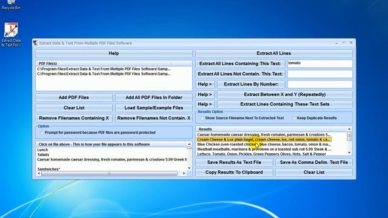Click Extract All Lines Not Contain. This Text
This screenshot has height=218, width=388.
coord(240,74)
